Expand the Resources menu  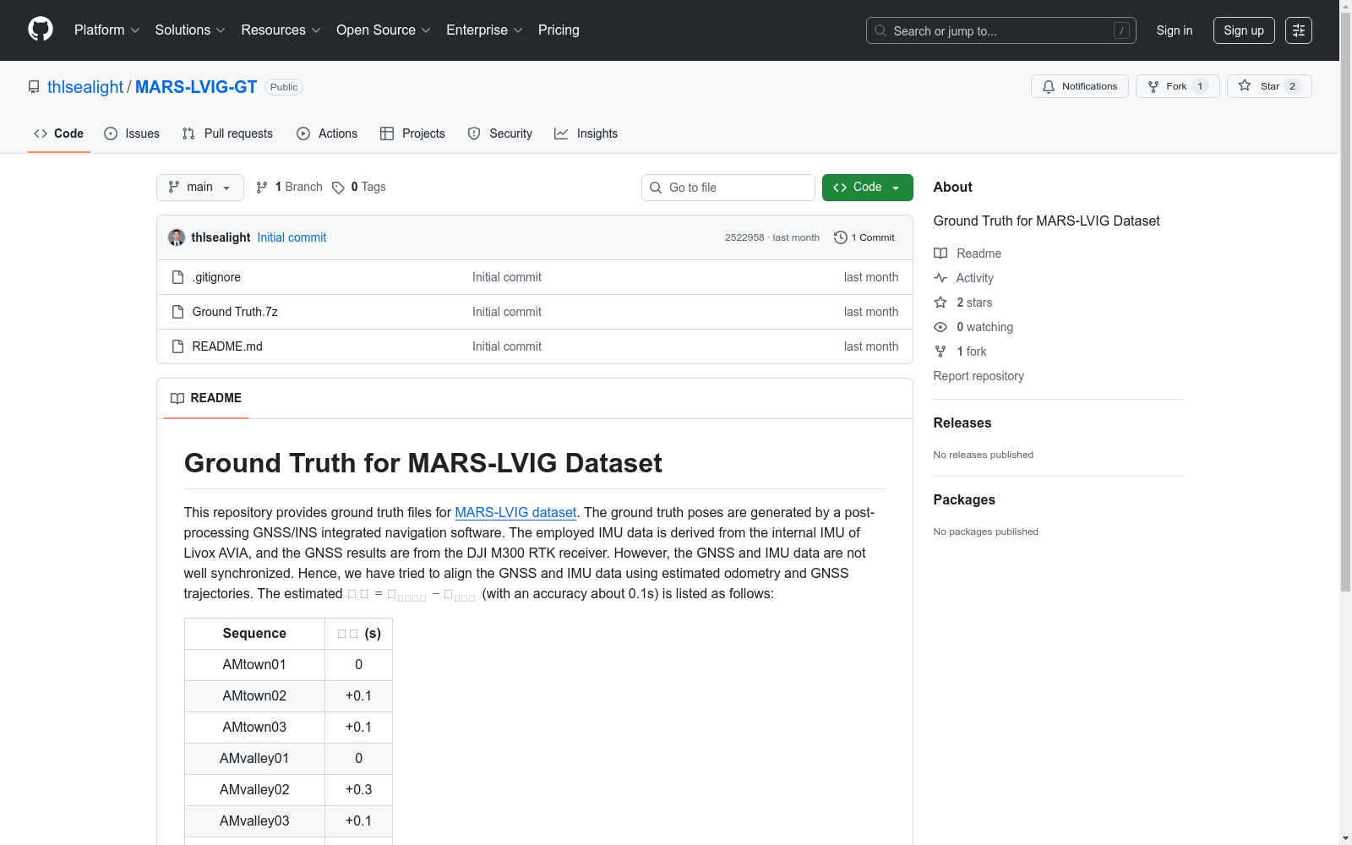pyautogui.click(x=281, y=30)
